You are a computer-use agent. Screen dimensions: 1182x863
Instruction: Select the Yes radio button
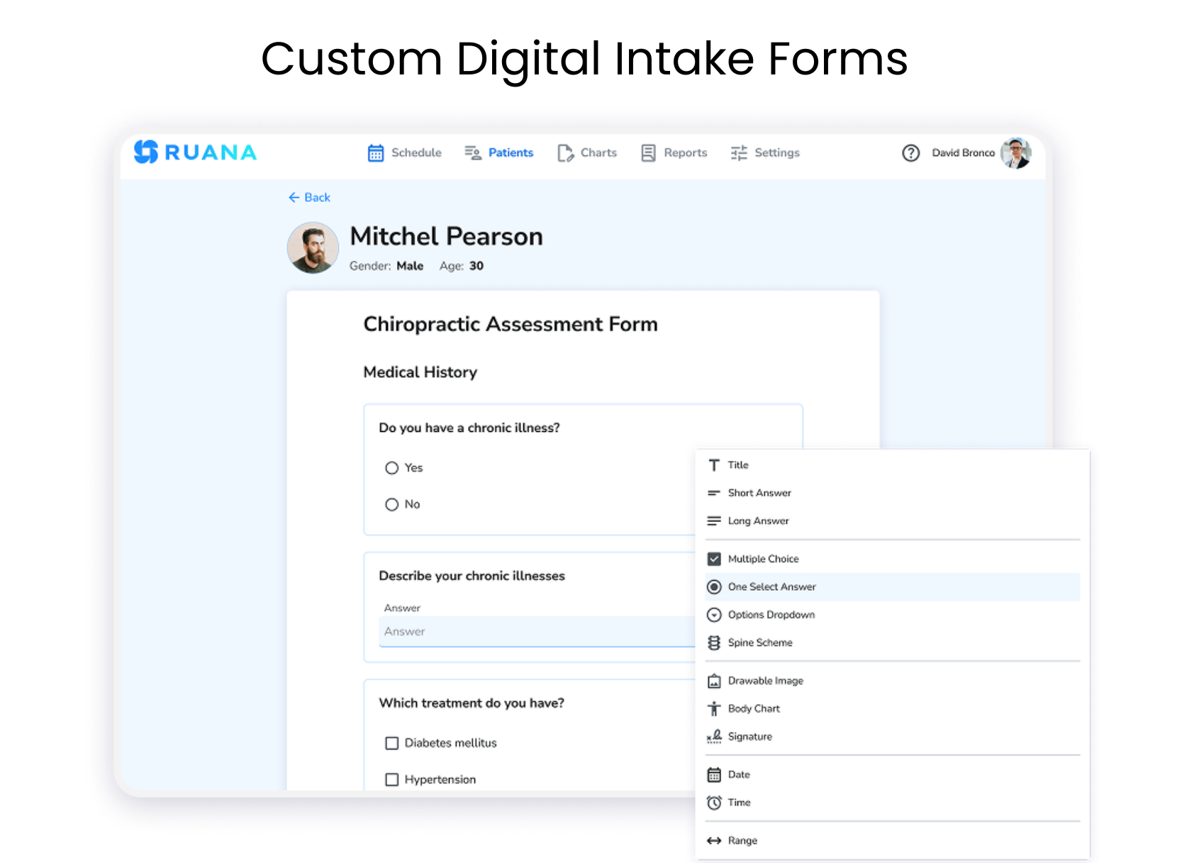coord(392,468)
